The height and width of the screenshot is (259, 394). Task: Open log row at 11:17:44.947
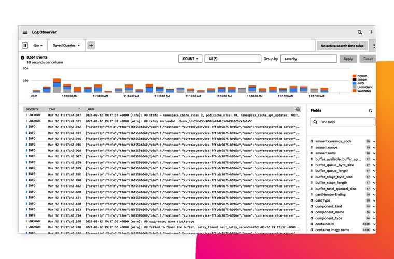162,115
